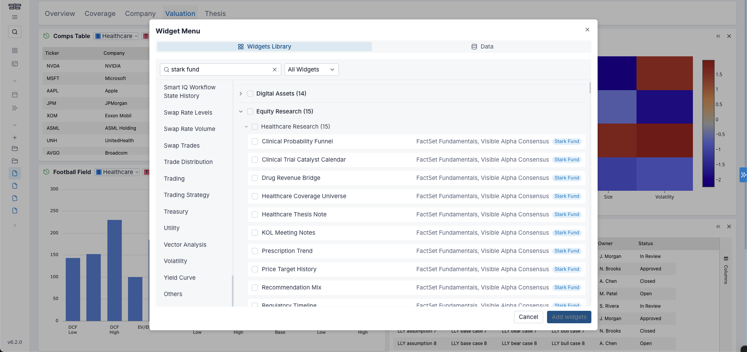
Task: Expand the Digital Assets group
Action: point(241,94)
